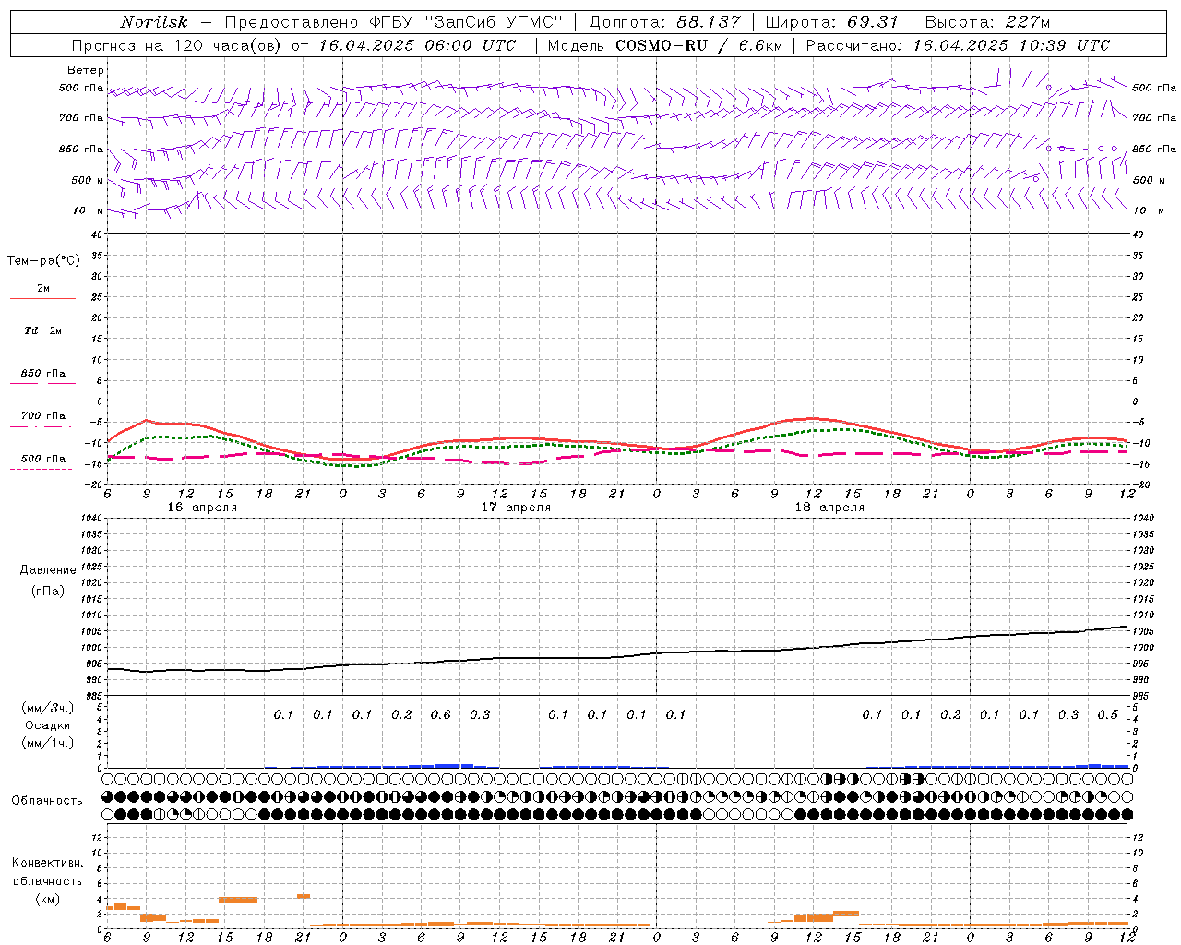Click the "500 гПа" entry in temperature legend
Screen dimensions: 1181x945
(43, 459)
